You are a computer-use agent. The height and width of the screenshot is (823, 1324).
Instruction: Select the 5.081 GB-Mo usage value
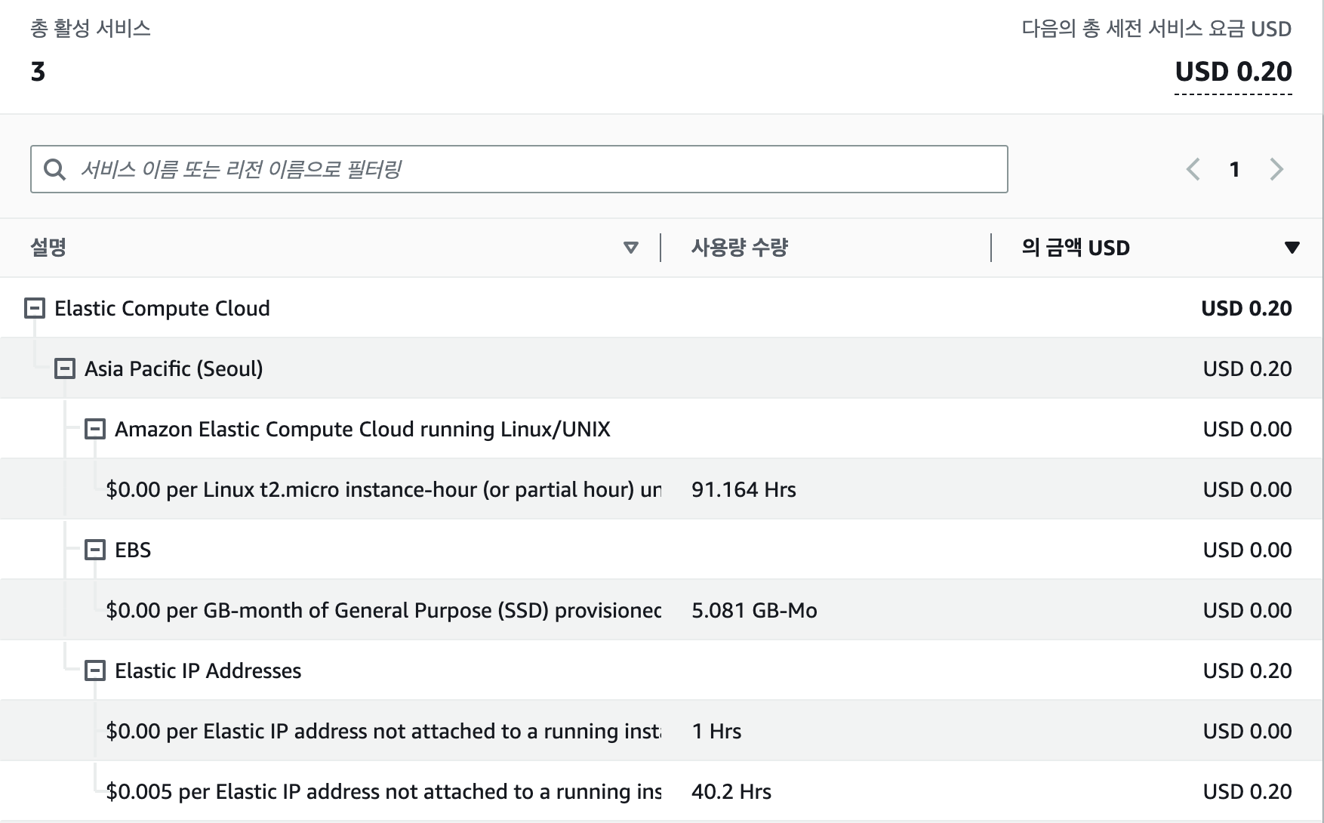pos(754,610)
